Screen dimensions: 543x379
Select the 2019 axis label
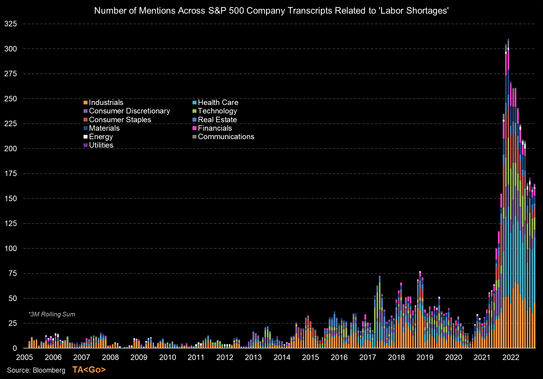click(x=425, y=358)
